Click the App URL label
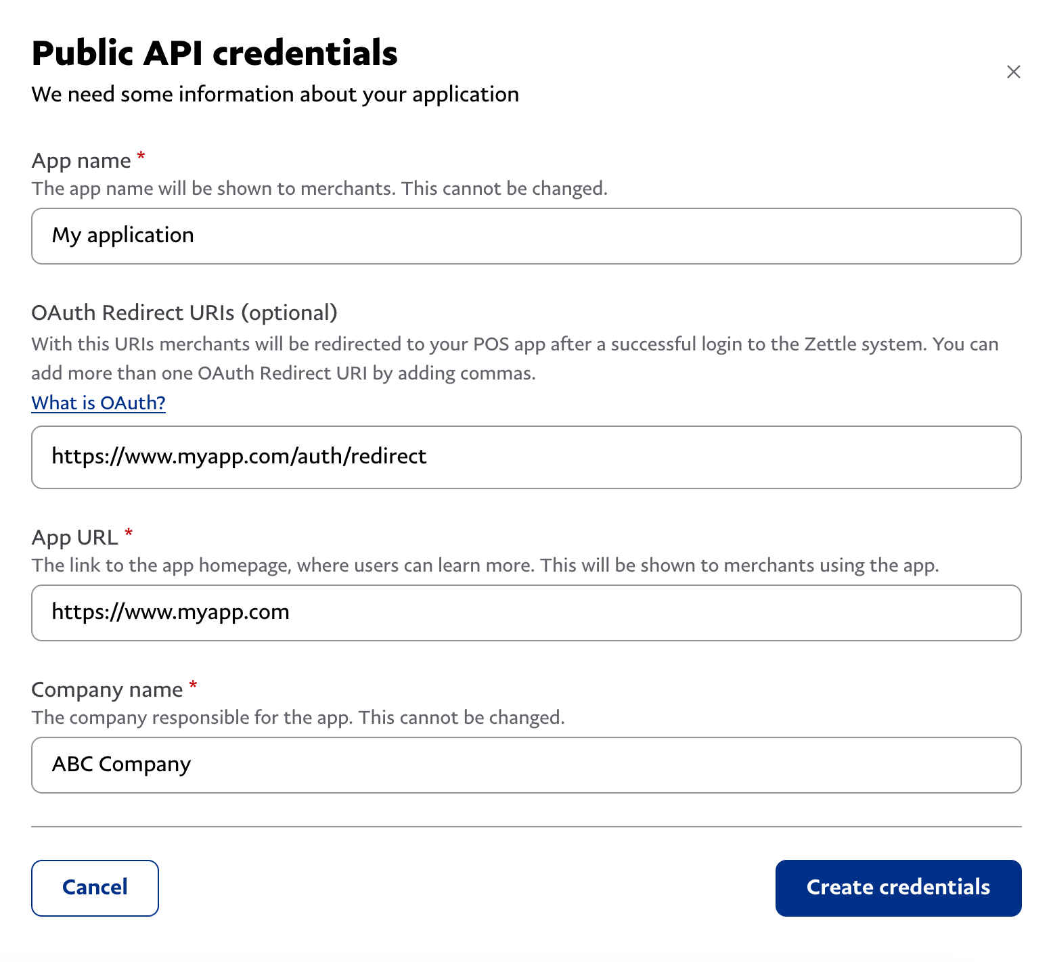The width and height of the screenshot is (1053, 962). (x=74, y=536)
